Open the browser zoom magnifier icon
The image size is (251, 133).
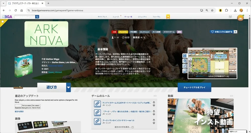tap(207, 10)
